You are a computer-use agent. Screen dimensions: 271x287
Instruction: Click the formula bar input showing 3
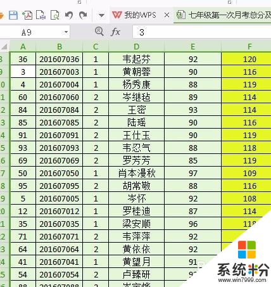202,32
